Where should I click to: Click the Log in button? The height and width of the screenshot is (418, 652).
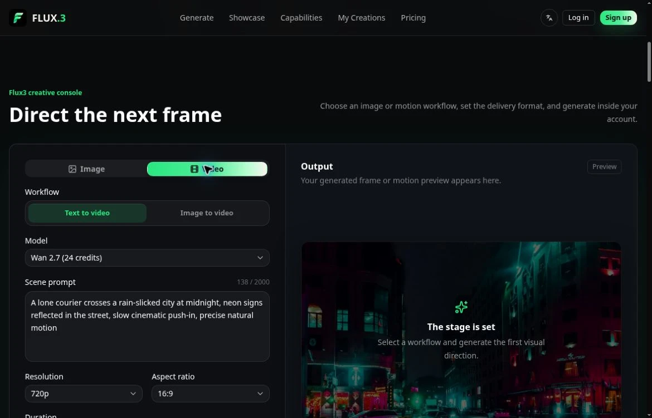pyautogui.click(x=578, y=18)
